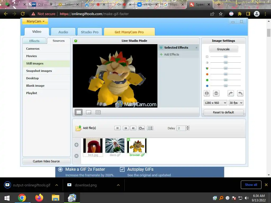Select Still images source
271x203 pixels.
pyautogui.click(x=47, y=63)
